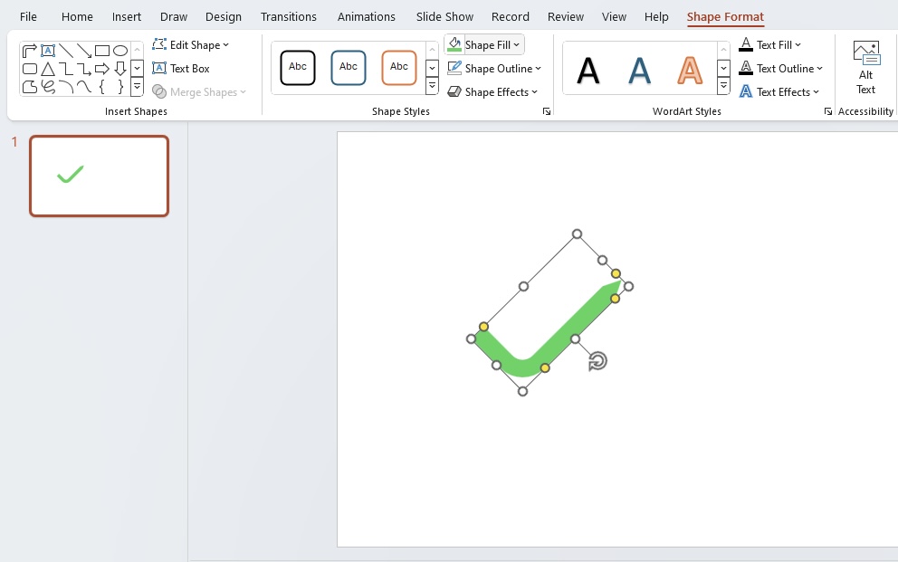Viewport: 898px width, 562px height.
Task: Choose the freeform shape tool
Action: point(30,87)
